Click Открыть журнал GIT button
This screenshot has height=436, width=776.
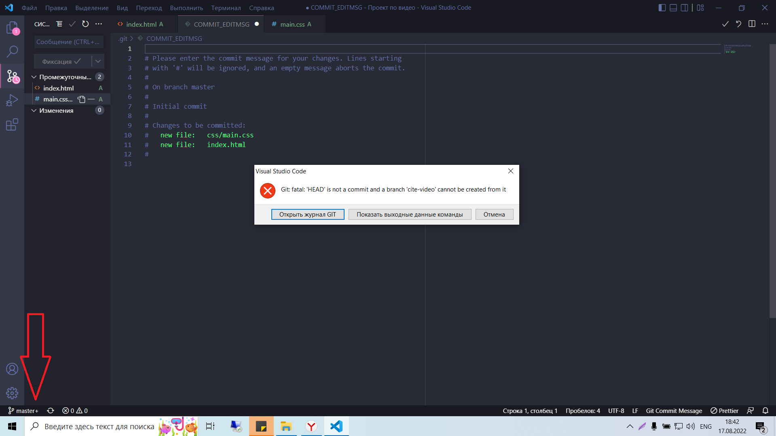point(307,215)
